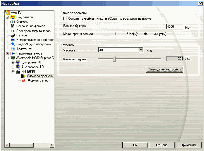Viewport: 204px width, 151px height.
Task: Click the TEXT icon for Телетекст
Action: [x=13, y=49]
